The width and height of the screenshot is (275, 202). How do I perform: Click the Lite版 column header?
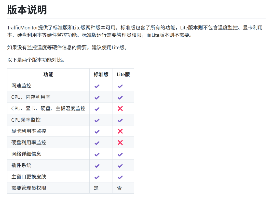coord(123,74)
